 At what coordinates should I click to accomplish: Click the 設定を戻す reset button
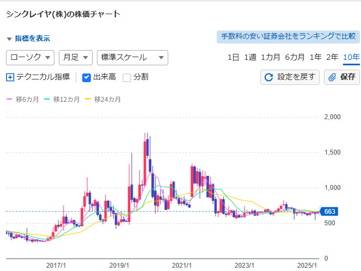tap(290, 77)
